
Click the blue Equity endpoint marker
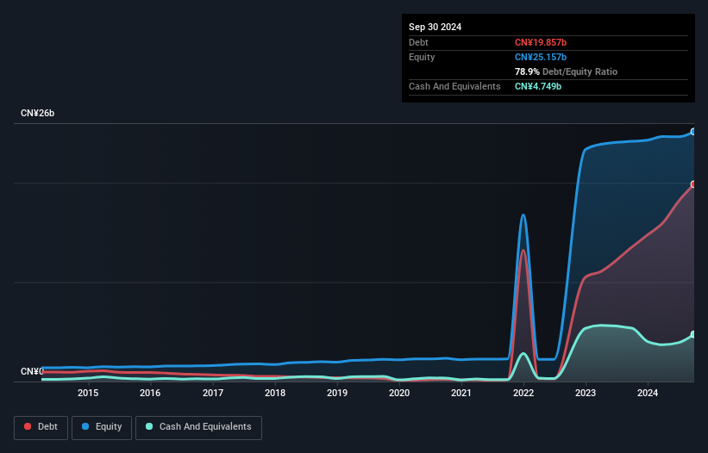click(x=693, y=132)
